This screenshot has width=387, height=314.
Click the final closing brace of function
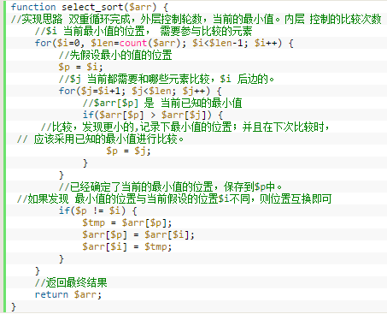[14, 307]
